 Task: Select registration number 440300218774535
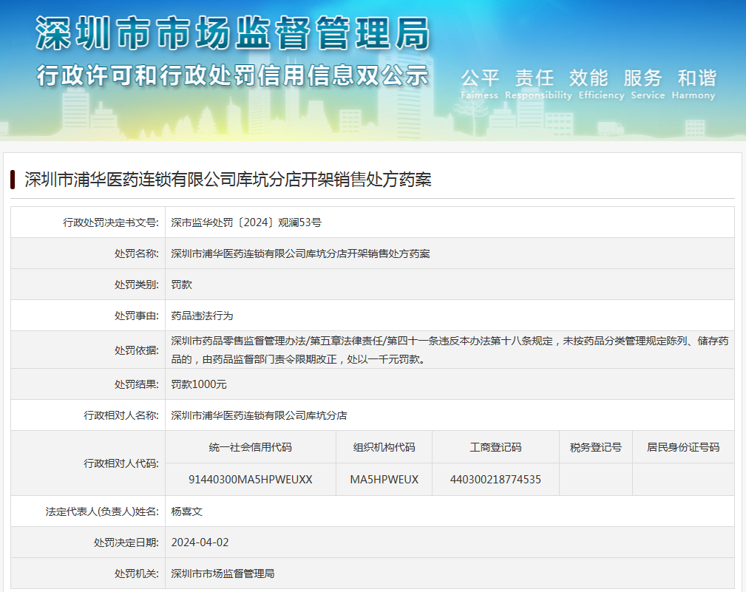click(496, 480)
